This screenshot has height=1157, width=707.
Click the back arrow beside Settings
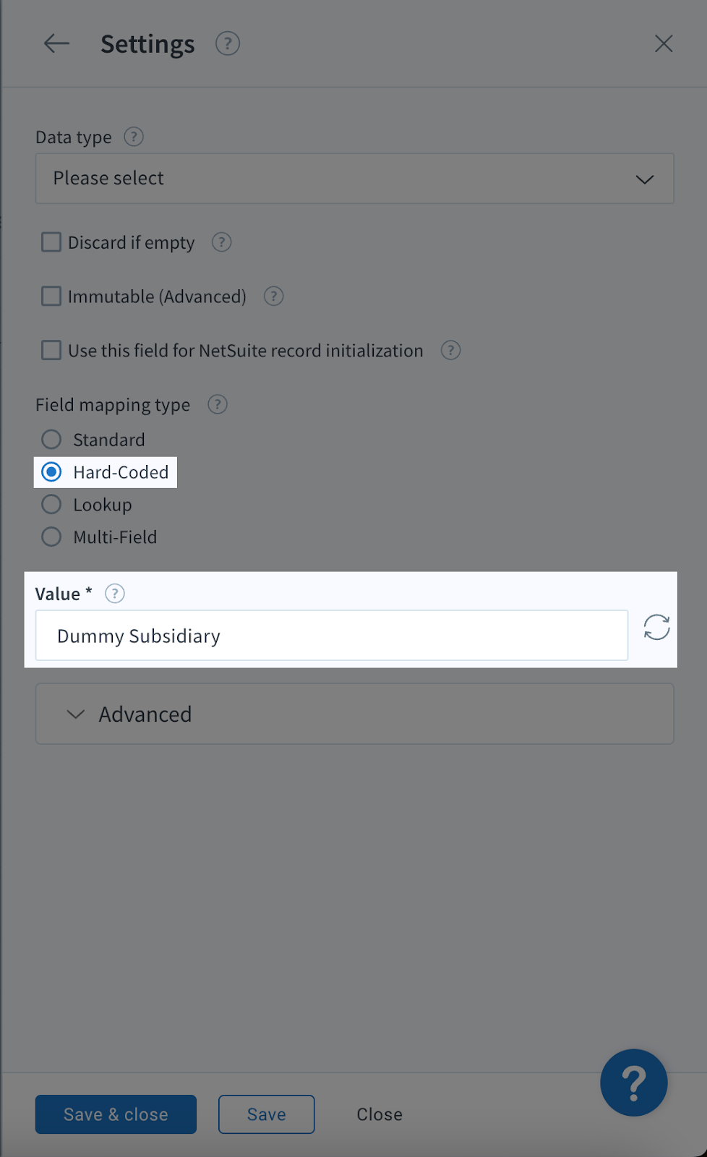coord(56,43)
